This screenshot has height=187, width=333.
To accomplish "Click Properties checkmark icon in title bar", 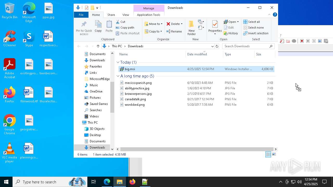I will click(x=87, y=8).
